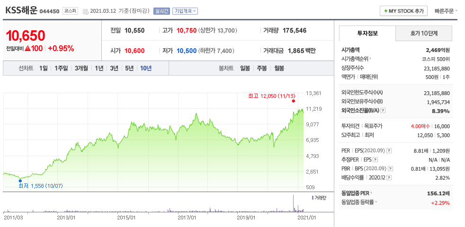
Task: Click the 2.82% dividend yield value
Action: [443, 178]
